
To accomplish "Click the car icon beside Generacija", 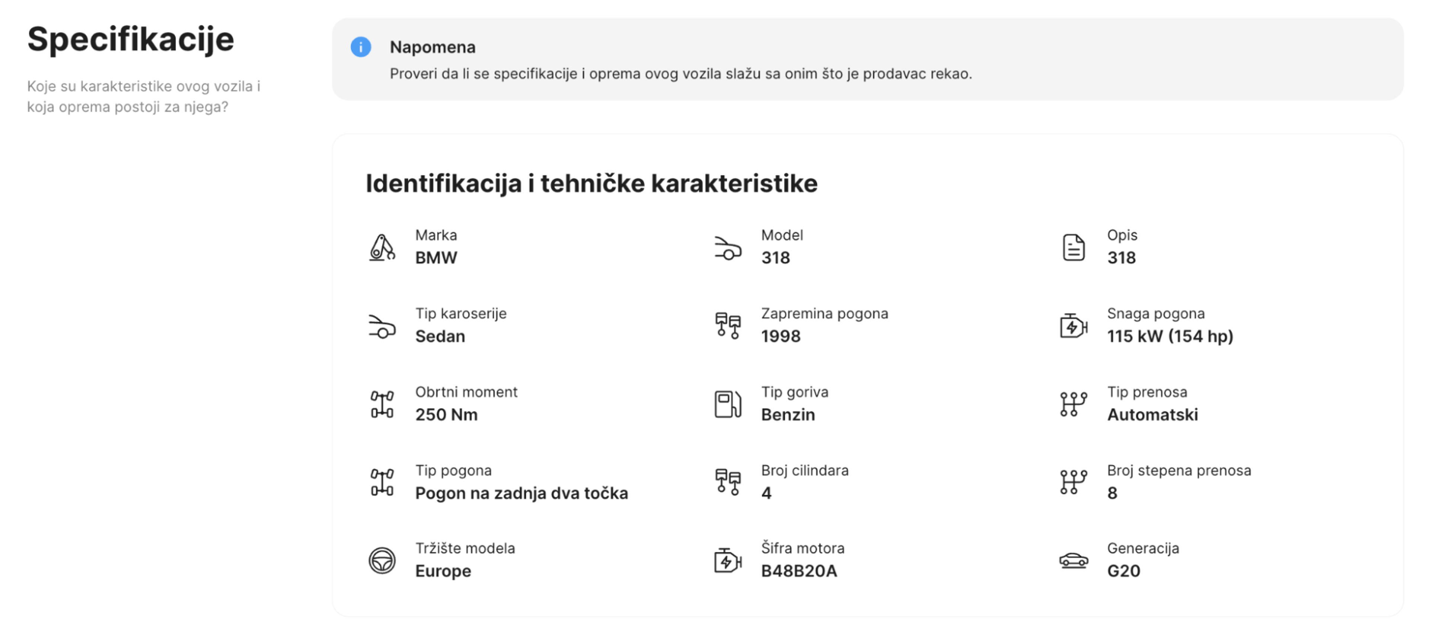I will pos(1073,560).
